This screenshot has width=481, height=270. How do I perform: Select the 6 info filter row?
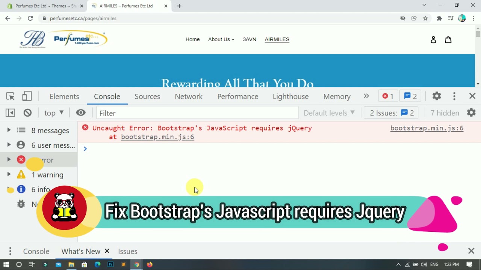pyautogui.click(x=39, y=189)
